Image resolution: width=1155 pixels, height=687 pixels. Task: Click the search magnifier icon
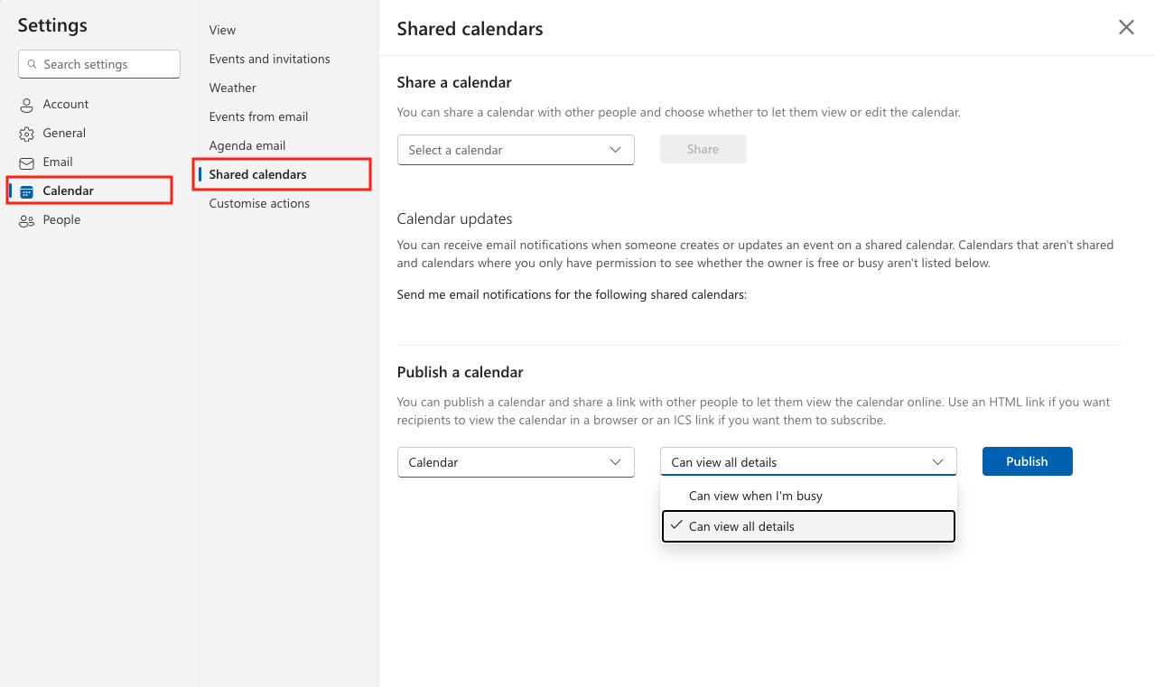pyautogui.click(x=33, y=64)
